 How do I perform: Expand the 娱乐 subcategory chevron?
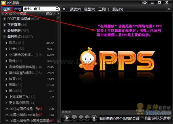(6, 43)
